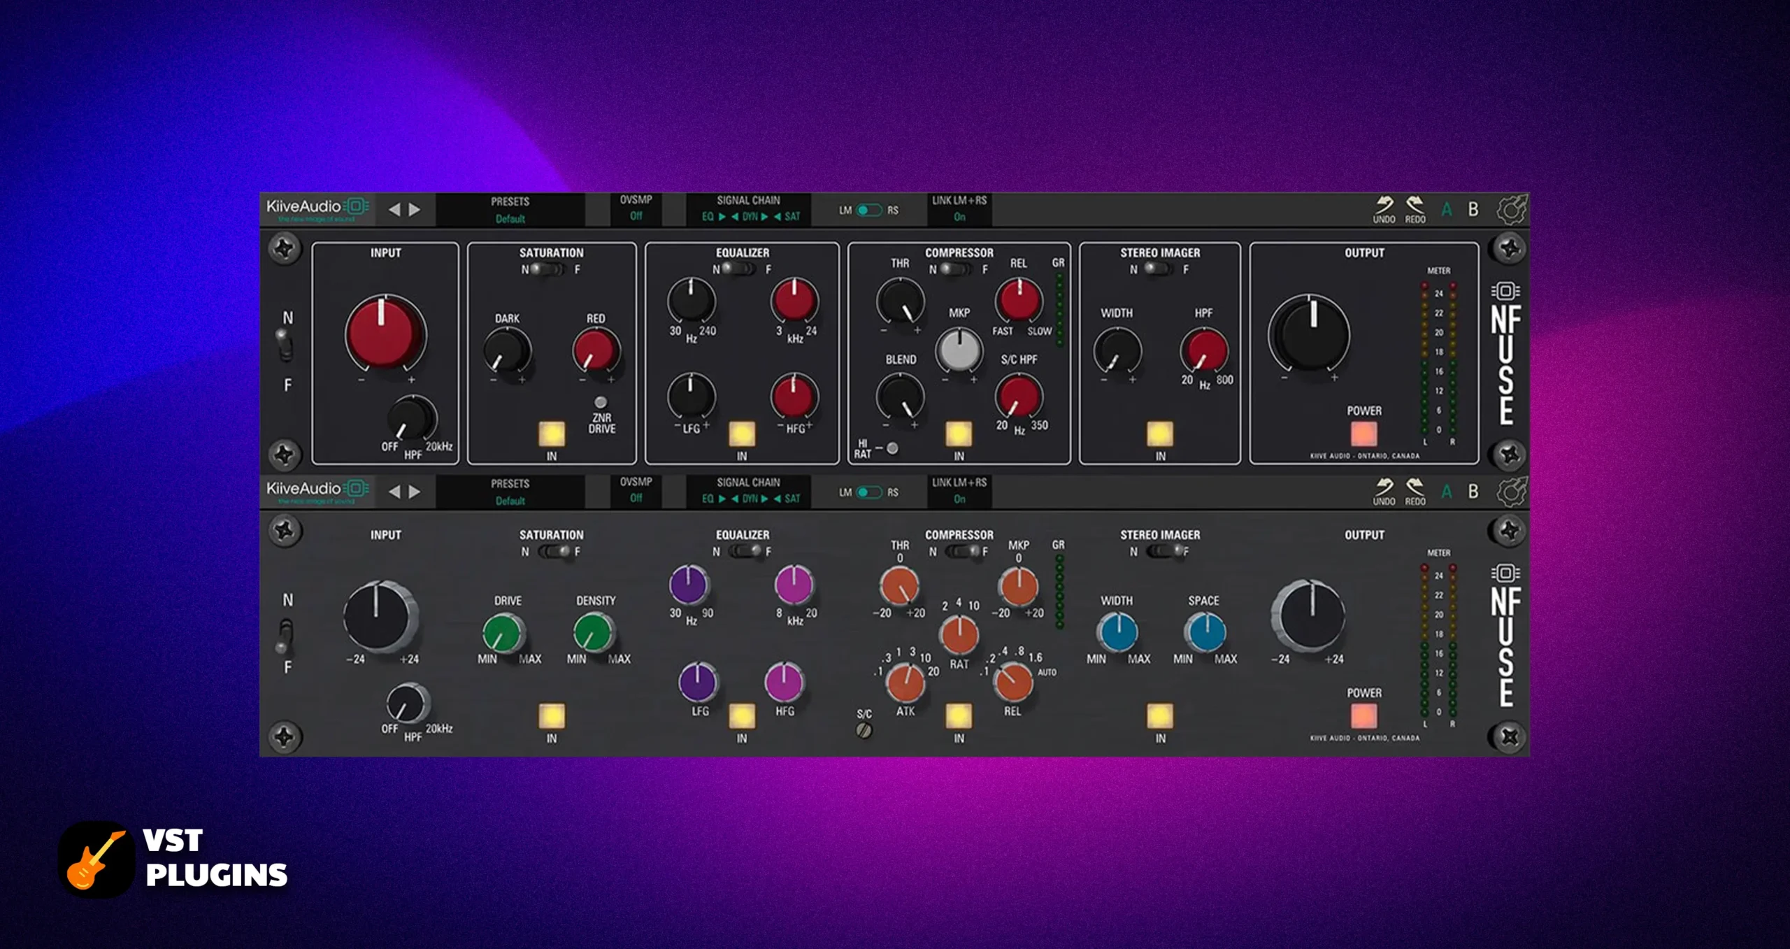Toggle LM/RS switch in bottom plugin
1790x949 pixels.
click(869, 492)
